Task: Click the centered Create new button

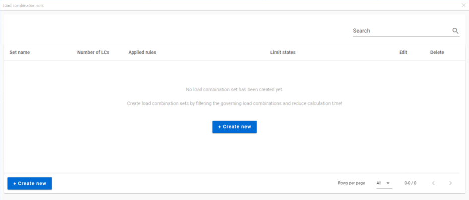Action: pos(234,127)
